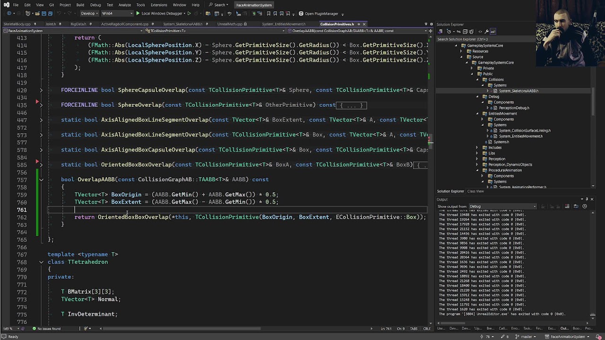Click Sync with Active Document icon
Image resolution: width=605 pixels, height=340 pixels.
(458, 32)
